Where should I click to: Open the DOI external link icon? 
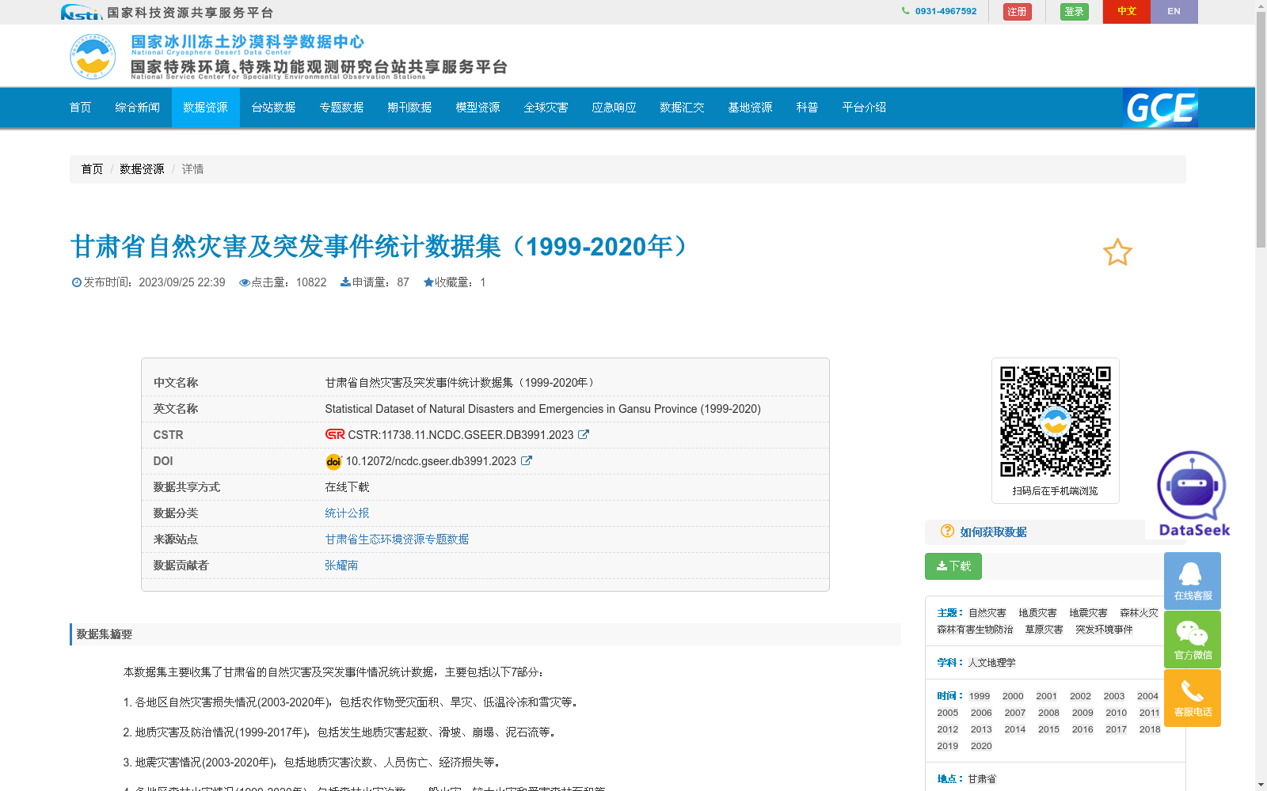(527, 460)
